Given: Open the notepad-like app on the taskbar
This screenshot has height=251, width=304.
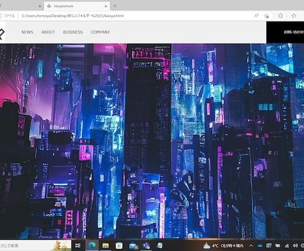Looking at the screenshot, I should click(160, 245).
